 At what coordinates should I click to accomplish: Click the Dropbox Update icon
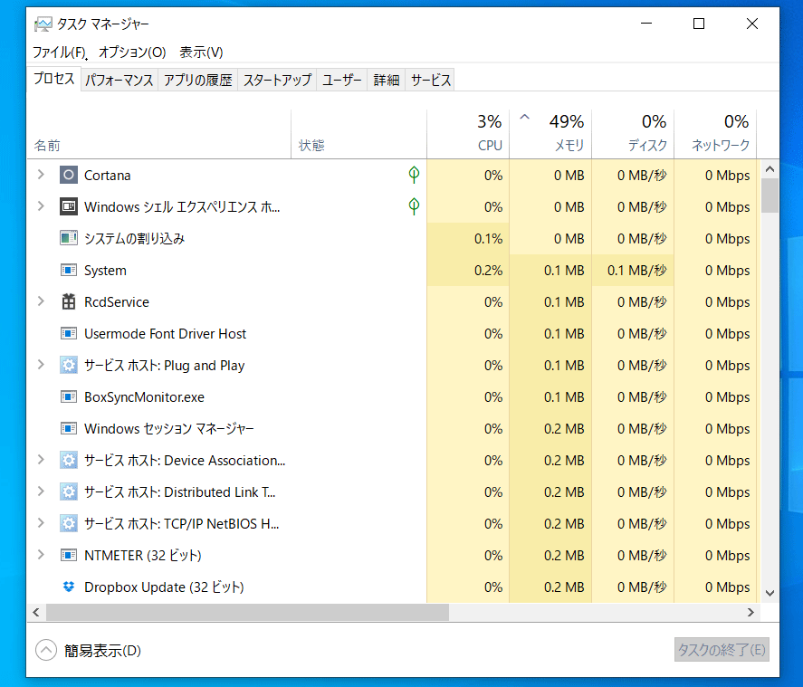click(x=69, y=587)
